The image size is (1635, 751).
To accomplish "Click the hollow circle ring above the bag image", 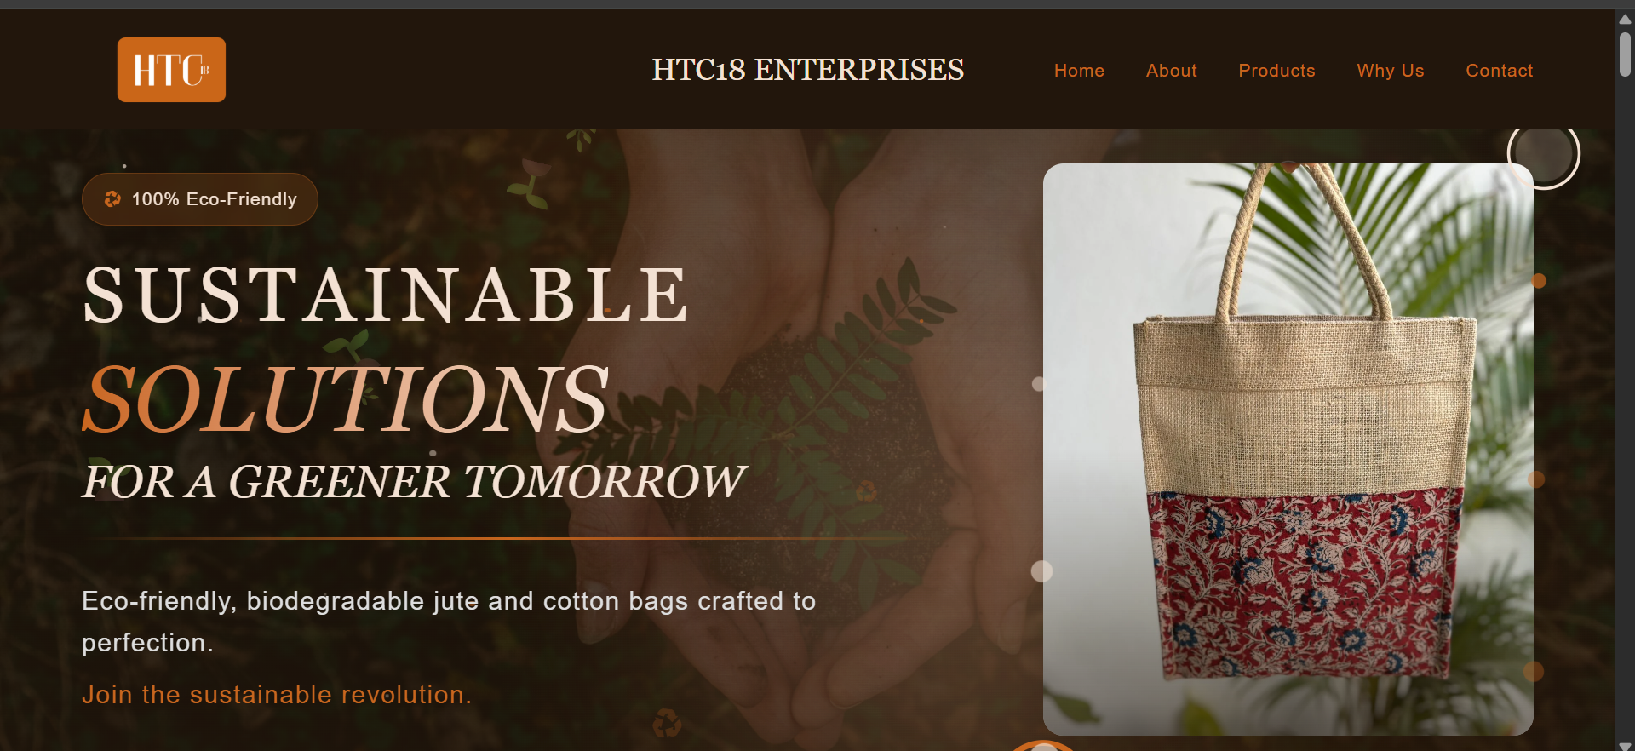I will tap(1544, 153).
